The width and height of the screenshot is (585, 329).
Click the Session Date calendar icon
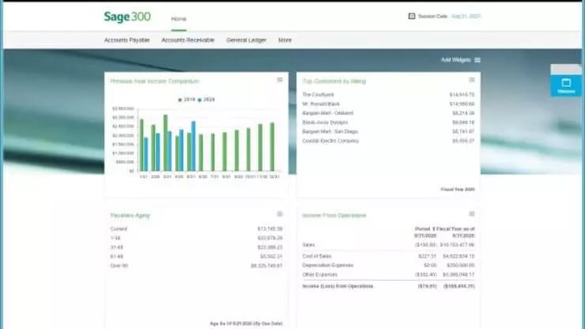(412, 16)
